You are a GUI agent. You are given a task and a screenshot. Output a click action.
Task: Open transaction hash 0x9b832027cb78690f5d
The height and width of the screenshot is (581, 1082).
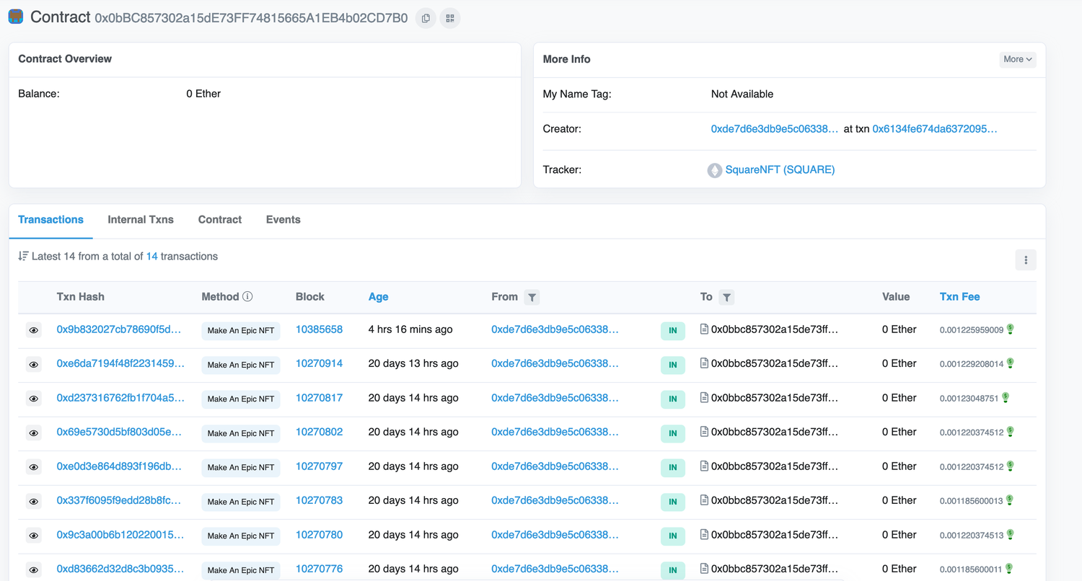coord(119,329)
